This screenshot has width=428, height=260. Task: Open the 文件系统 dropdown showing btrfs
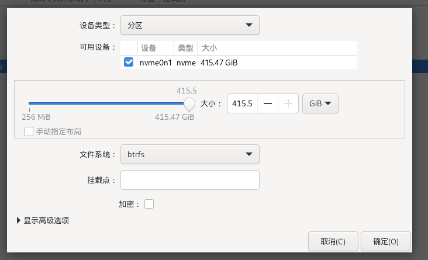click(189, 154)
